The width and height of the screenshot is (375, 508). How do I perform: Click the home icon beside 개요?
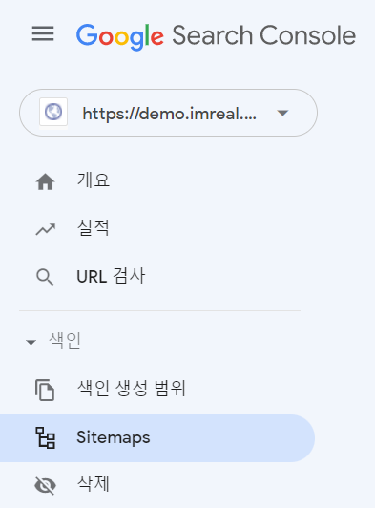pyautogui.click(x=46, y=181)
